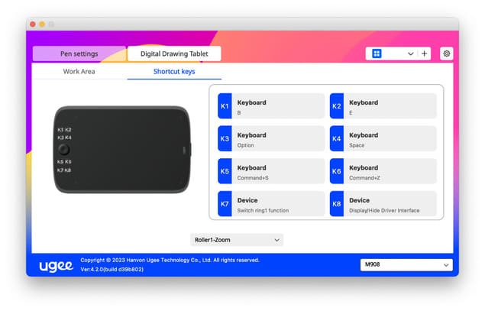Edit the Command+S shortcut

pos(271,171)
